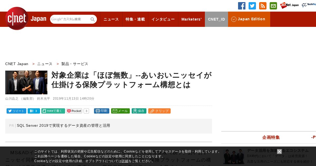Open the ニュース menu
This screenshot has width=316, height=166.
point(111,19)
